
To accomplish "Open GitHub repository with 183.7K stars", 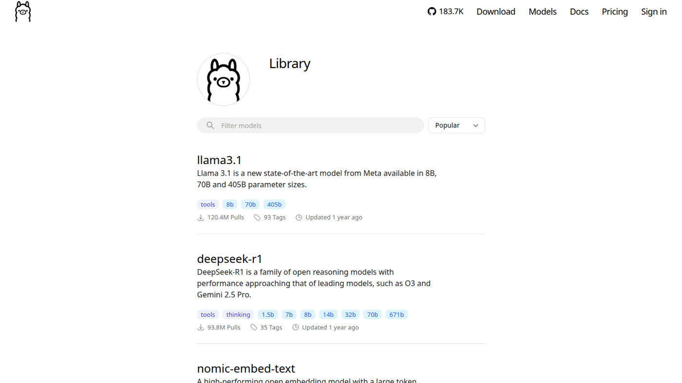I will 445,12.
